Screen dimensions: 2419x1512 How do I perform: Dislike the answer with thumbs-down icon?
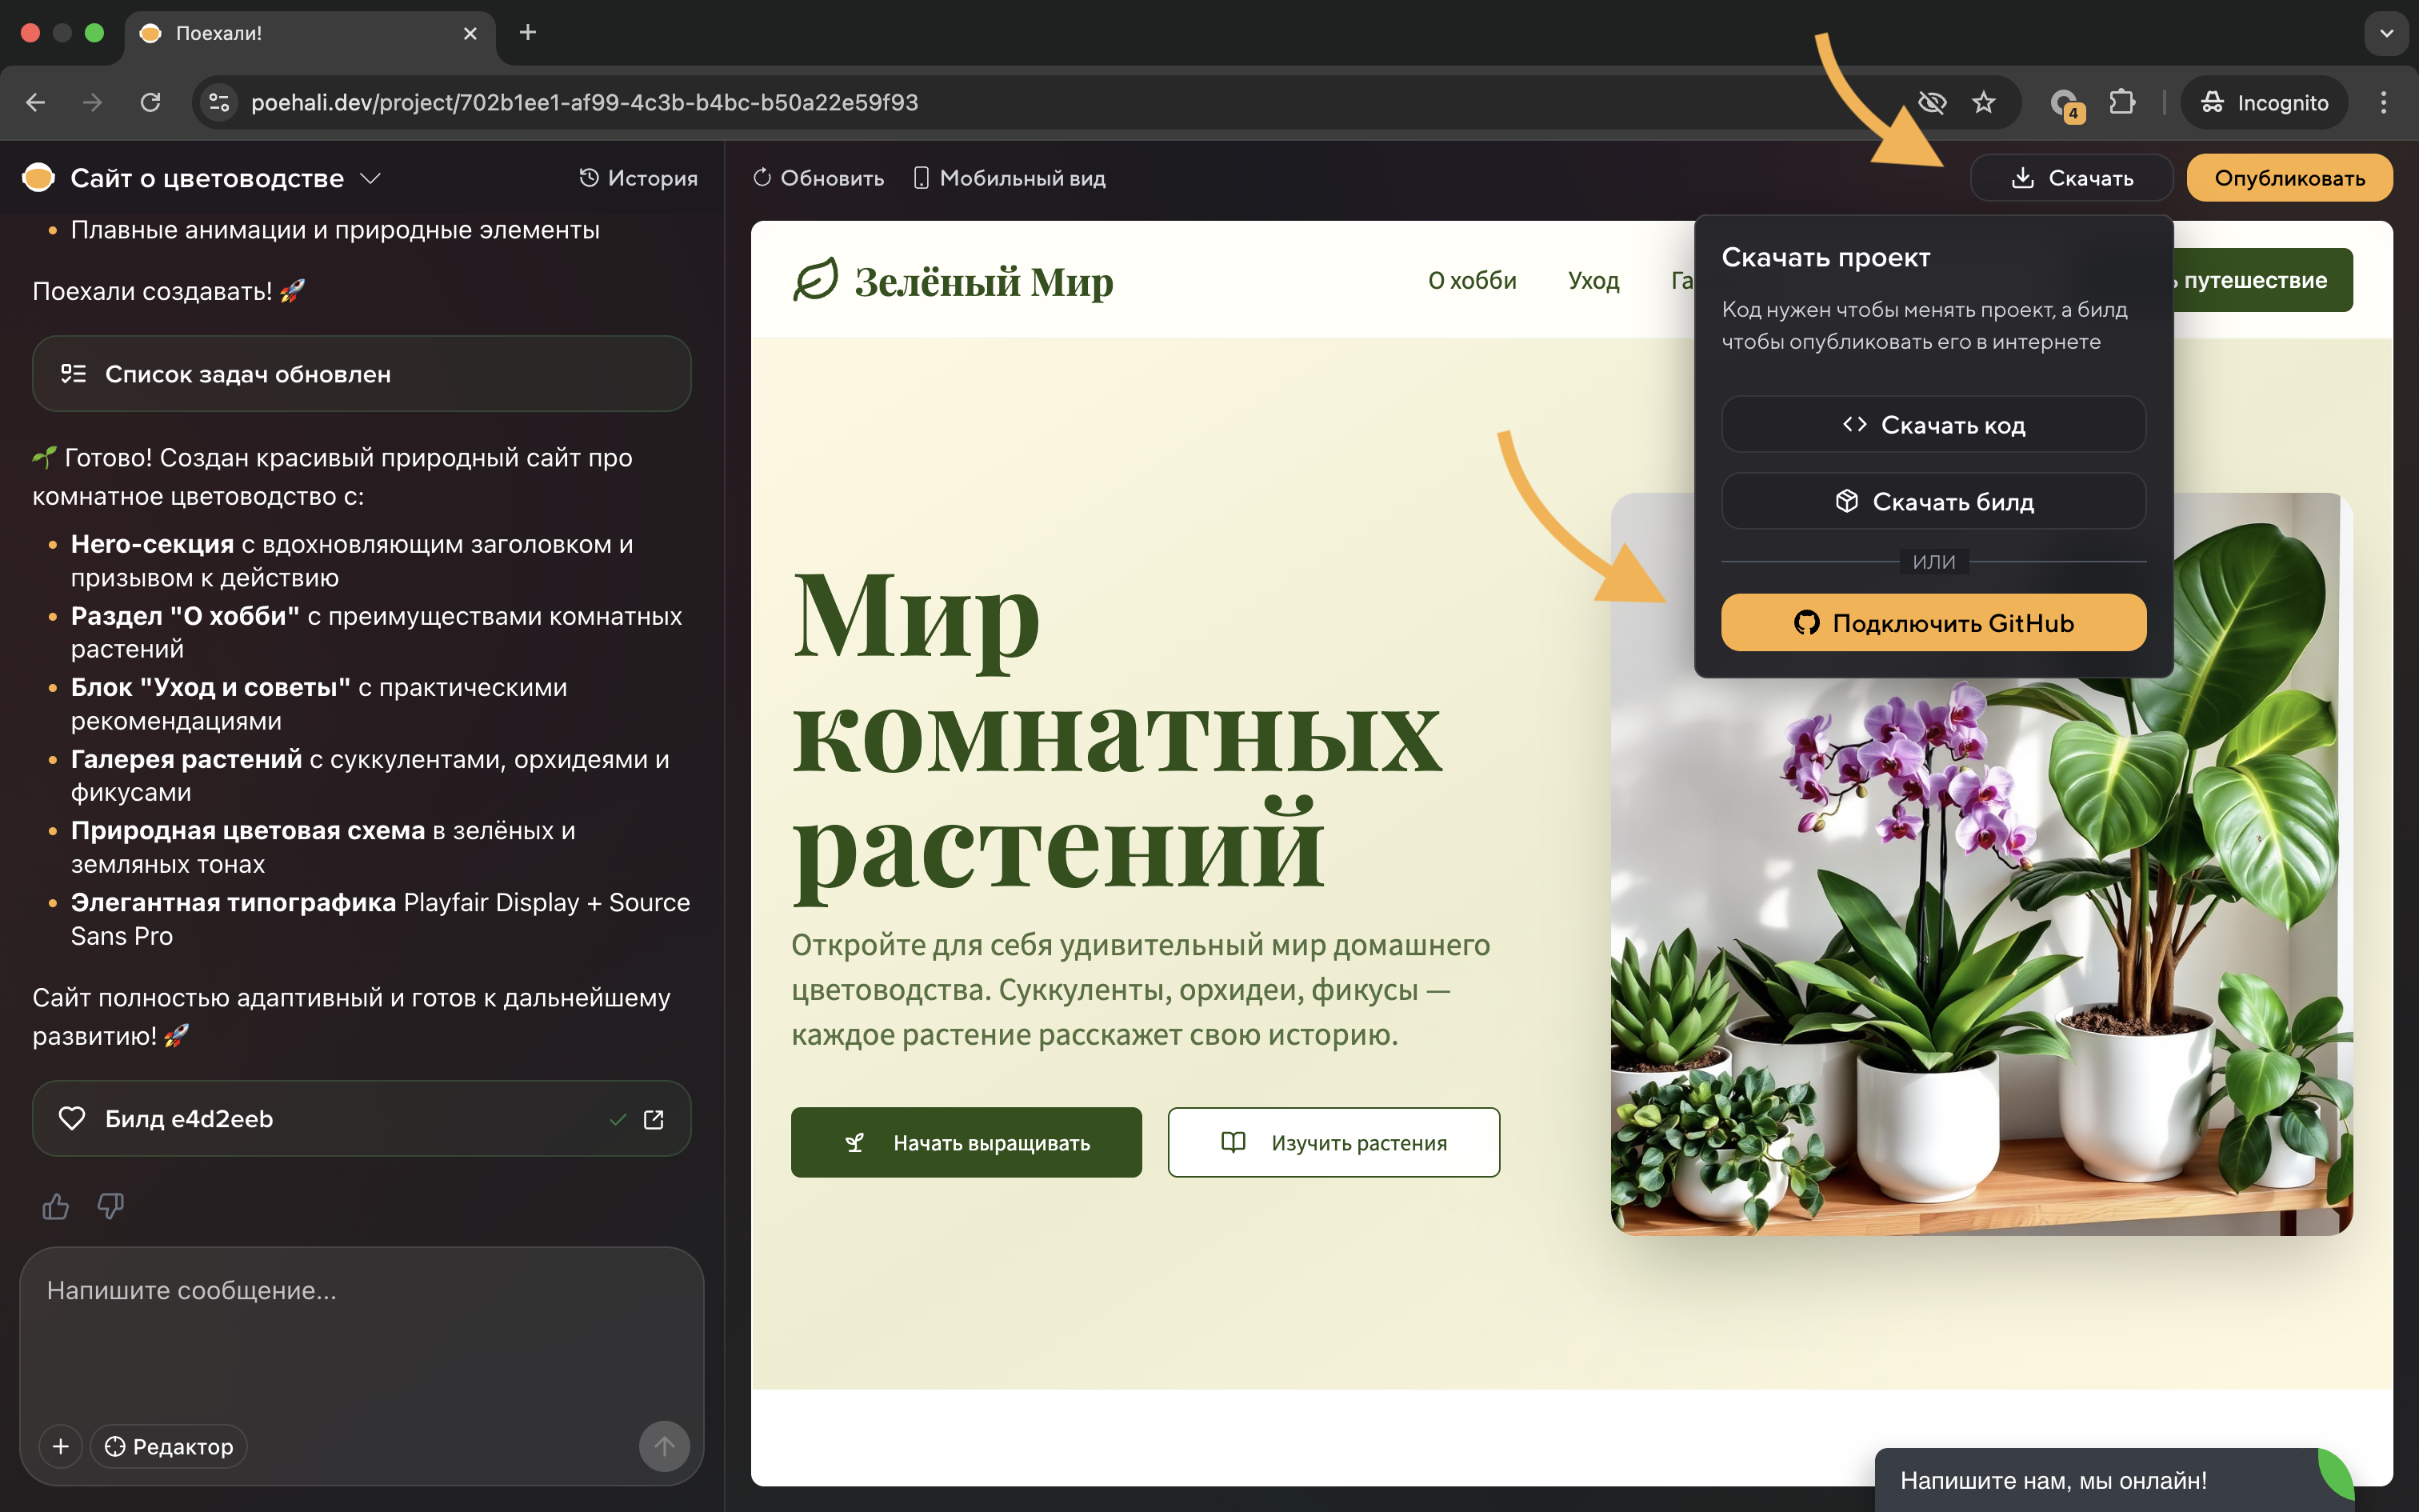pos(110,1207)
